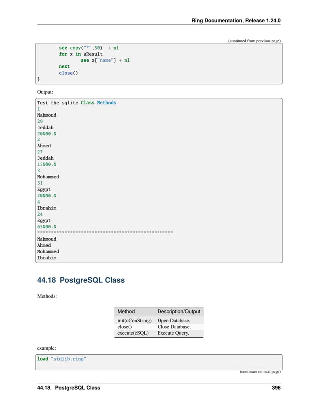Click the header "Ring Documentation, Release 1.24.0"
The width and height of the screenshot is (318, 411).
pos(236,21)
